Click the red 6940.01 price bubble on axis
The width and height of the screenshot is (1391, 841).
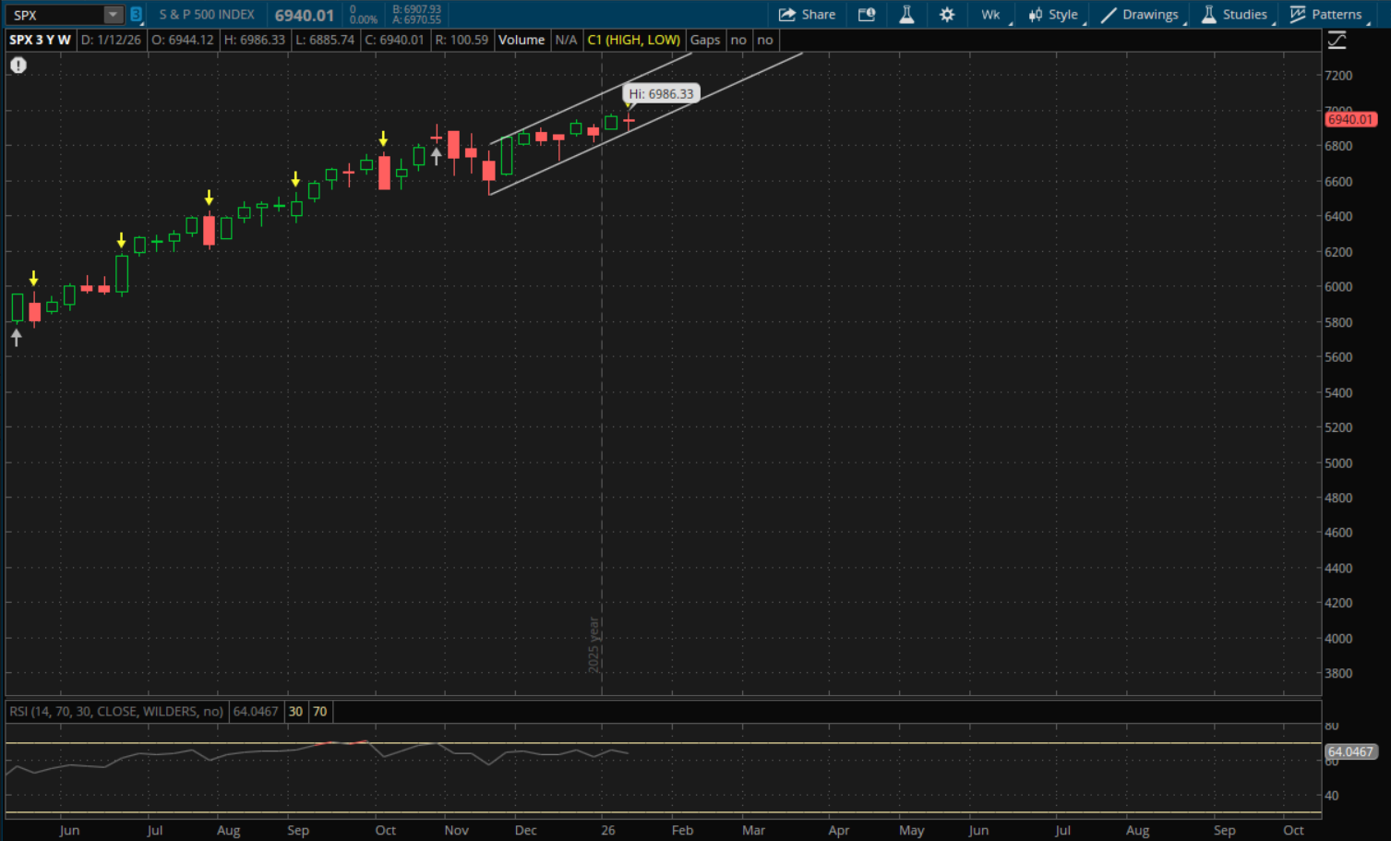tap(1350, 119)
